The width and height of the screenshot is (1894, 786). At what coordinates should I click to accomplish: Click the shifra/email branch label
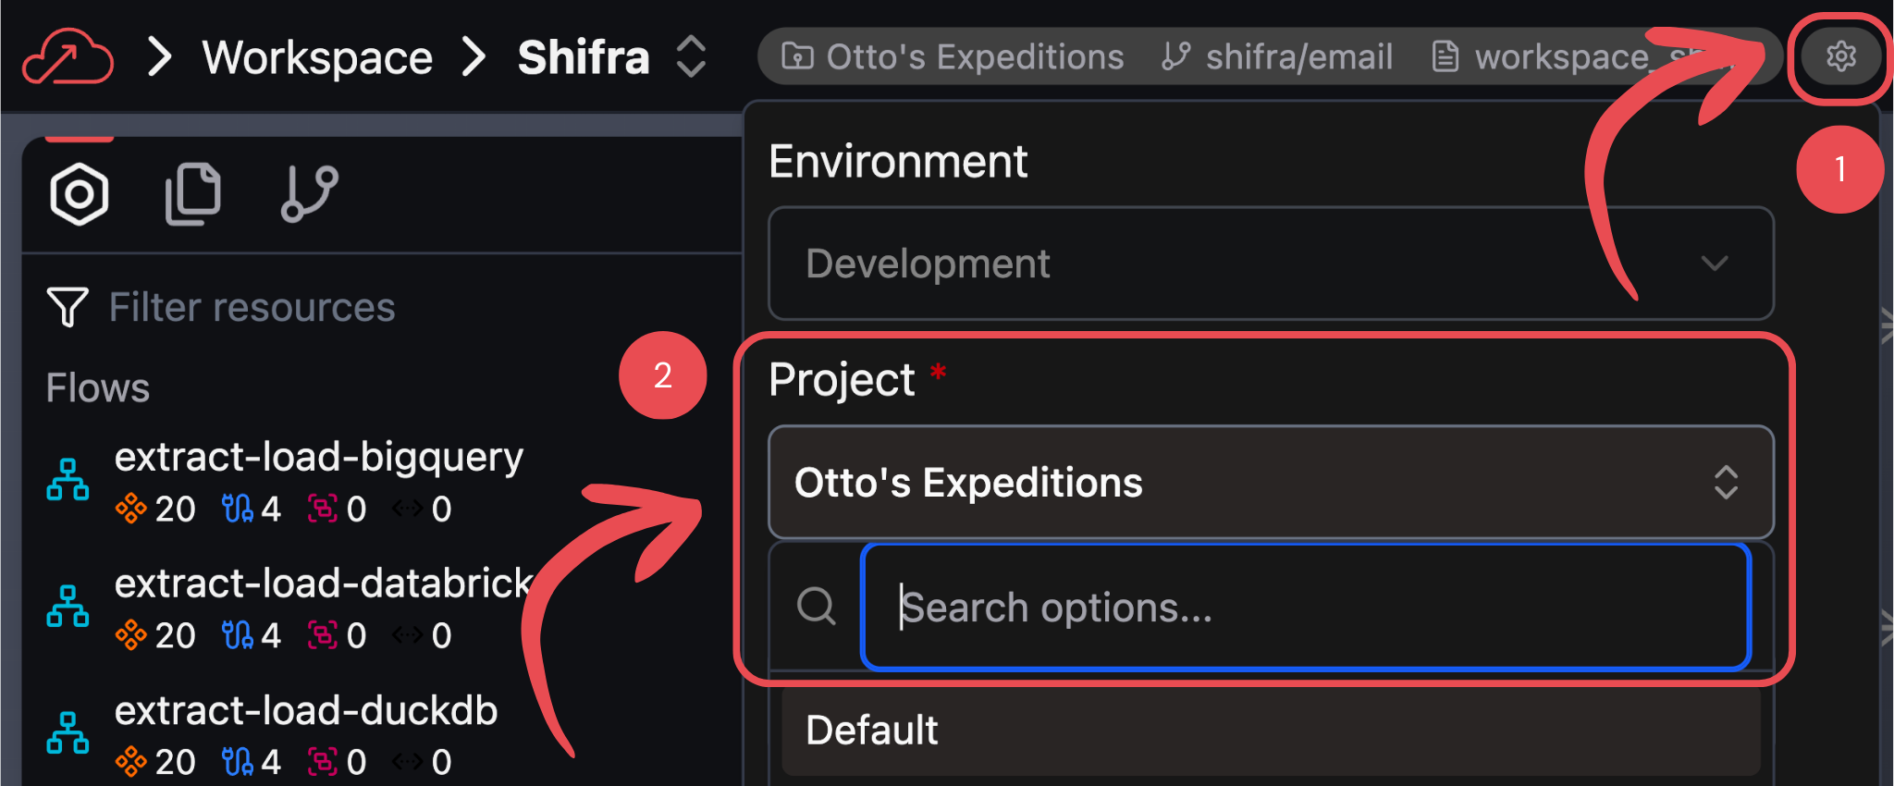point(1298,56)
